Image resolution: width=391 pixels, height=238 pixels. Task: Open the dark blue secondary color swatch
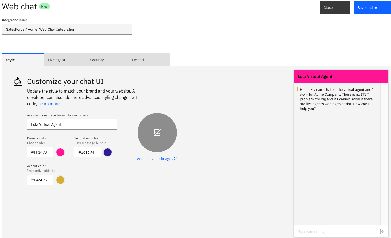[108, 152]
